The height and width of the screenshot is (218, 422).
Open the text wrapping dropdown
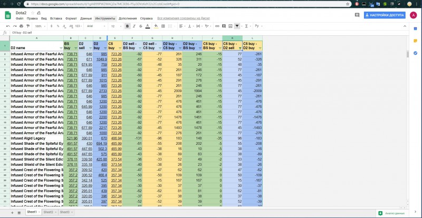pyautogui.click(x=199, y=26)
